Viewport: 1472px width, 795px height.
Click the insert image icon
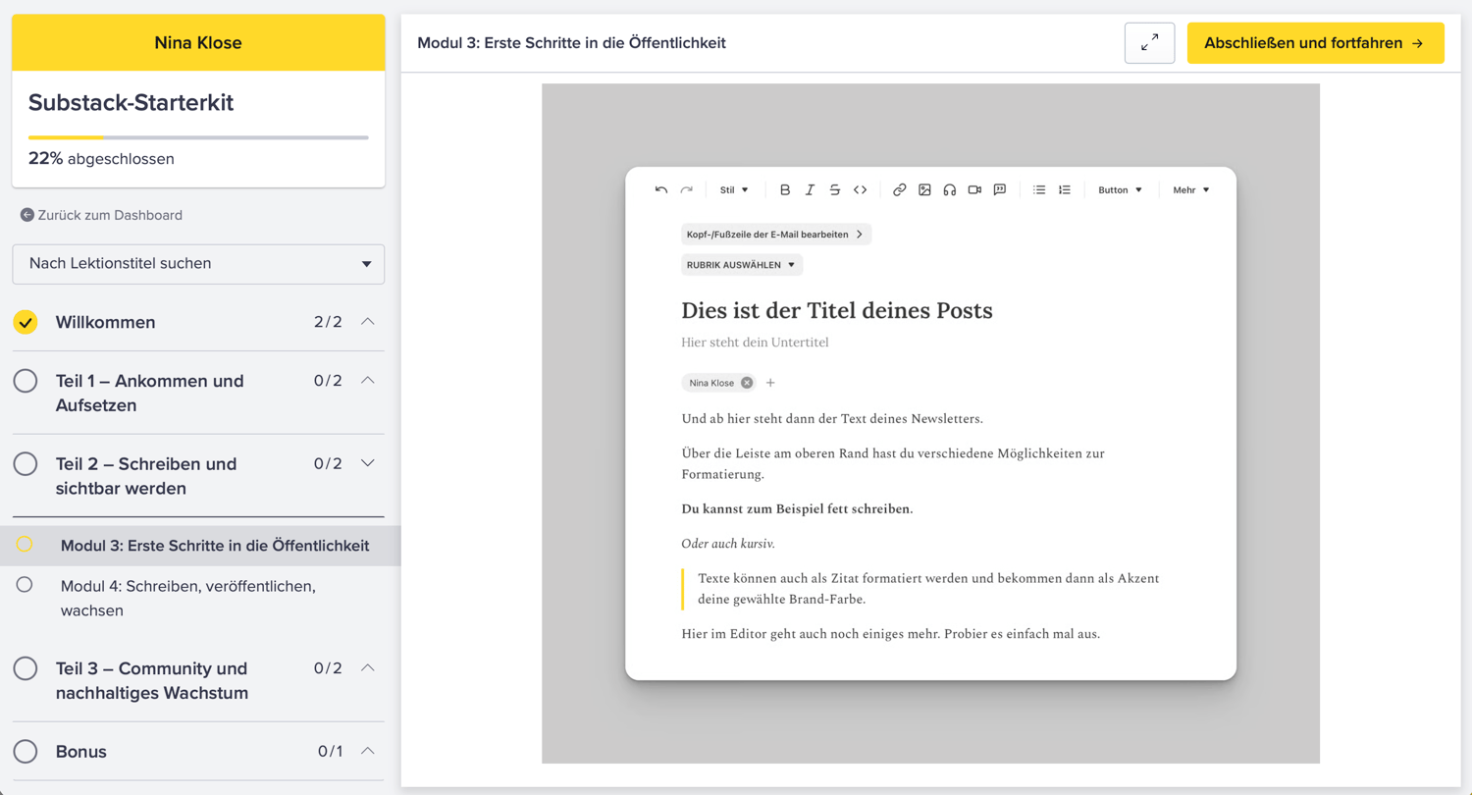point(924,190)
